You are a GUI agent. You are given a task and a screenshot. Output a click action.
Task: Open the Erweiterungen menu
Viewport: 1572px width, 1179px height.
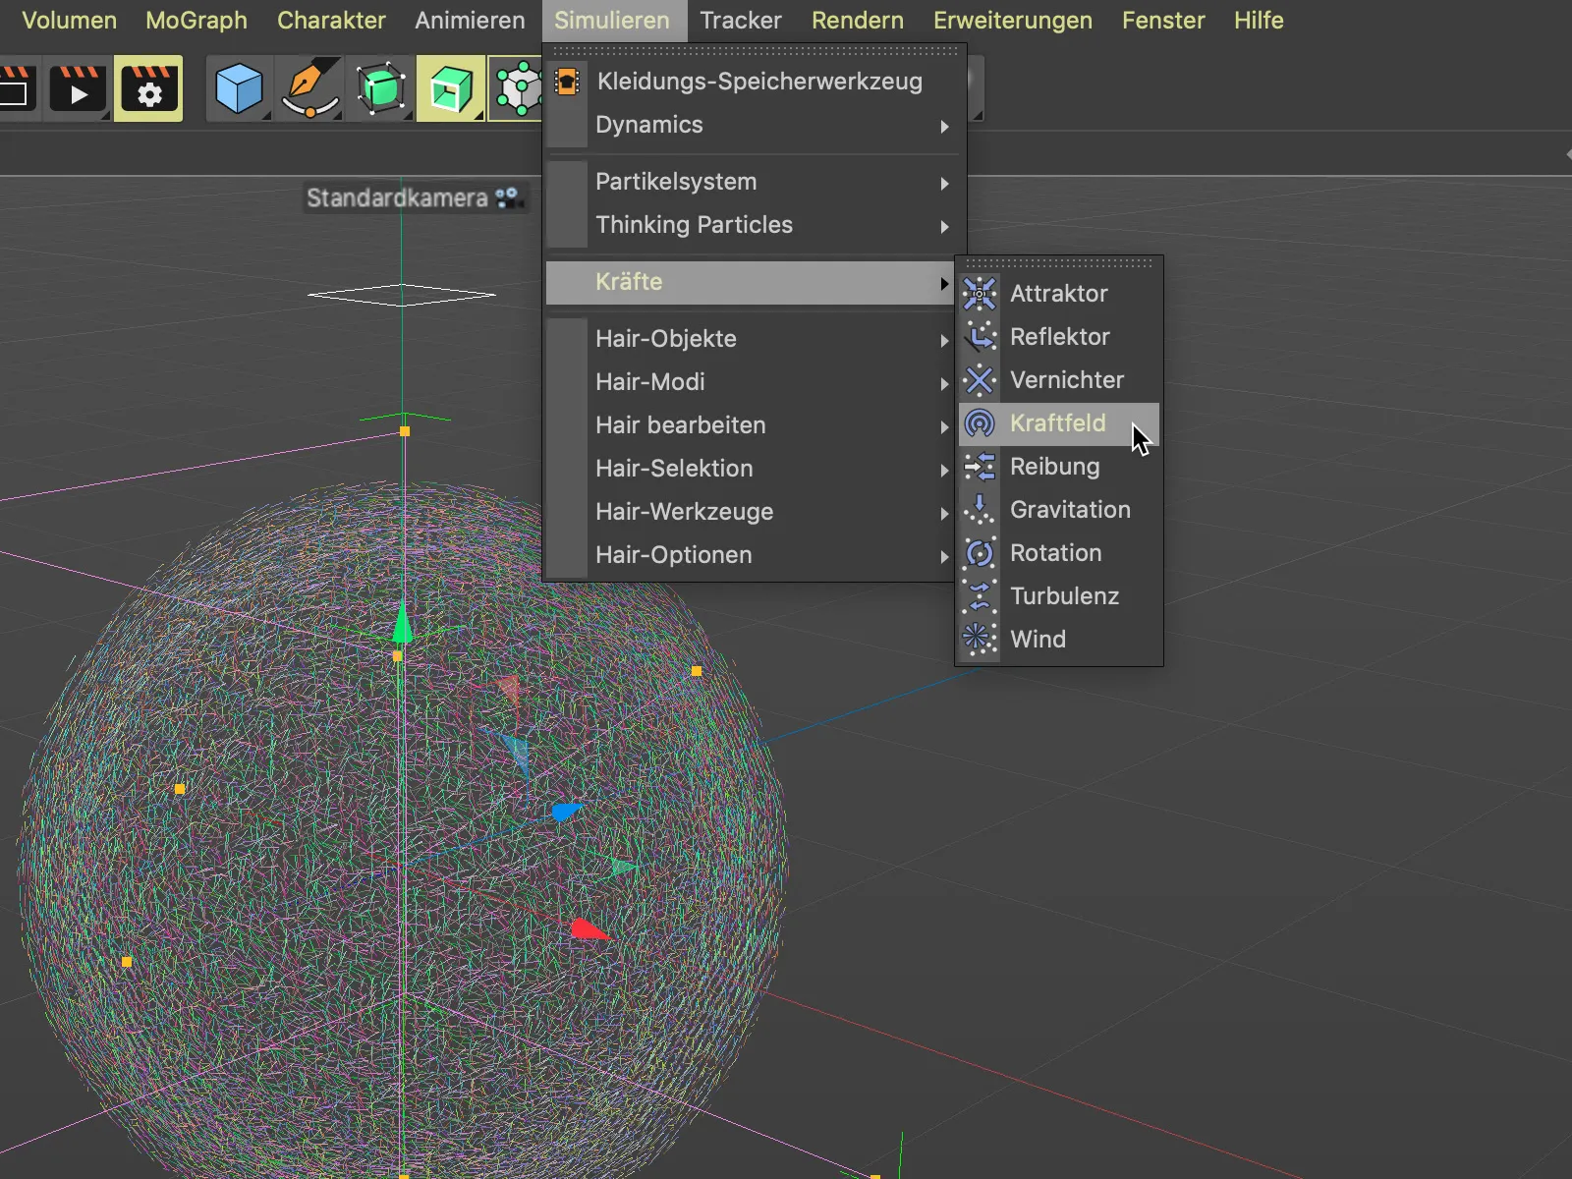point(1013,21)
